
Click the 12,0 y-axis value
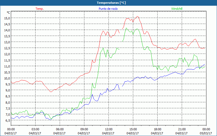click(7, 54)
